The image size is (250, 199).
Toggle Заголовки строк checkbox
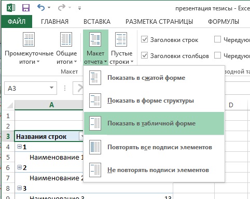click(144, 39)
